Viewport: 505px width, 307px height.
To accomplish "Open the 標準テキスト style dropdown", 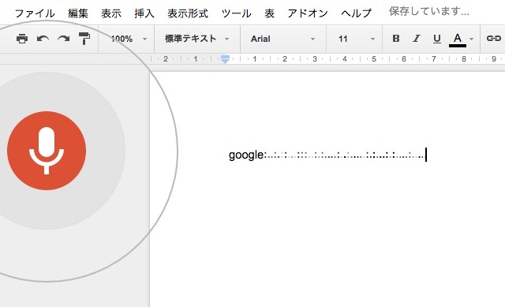I will 197,39.
